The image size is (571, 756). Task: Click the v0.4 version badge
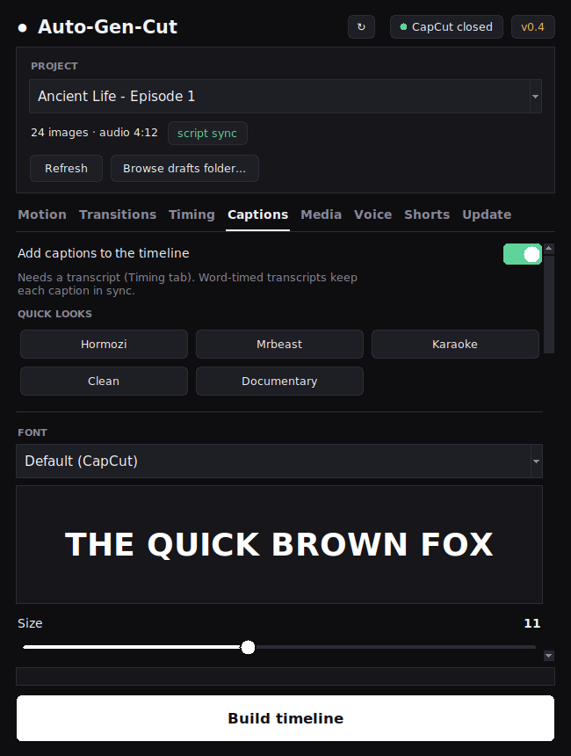(x=532, y=27)
